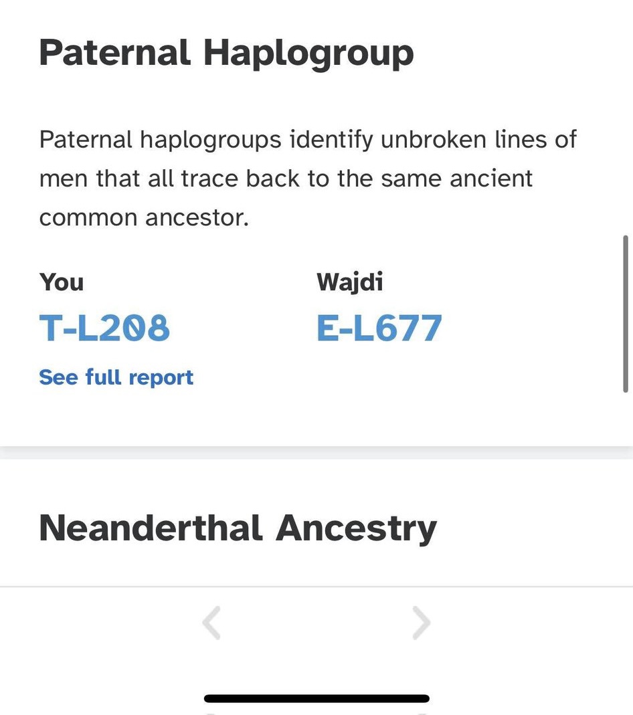Screen dimensions: 633x715
Task: Click the line "men that all trace back"
Action: pos(286,179)
